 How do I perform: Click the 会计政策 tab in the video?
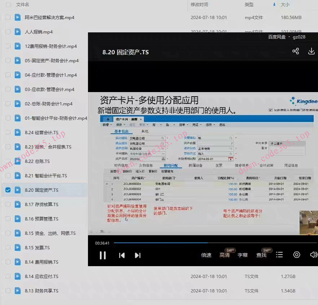[266, 165]
